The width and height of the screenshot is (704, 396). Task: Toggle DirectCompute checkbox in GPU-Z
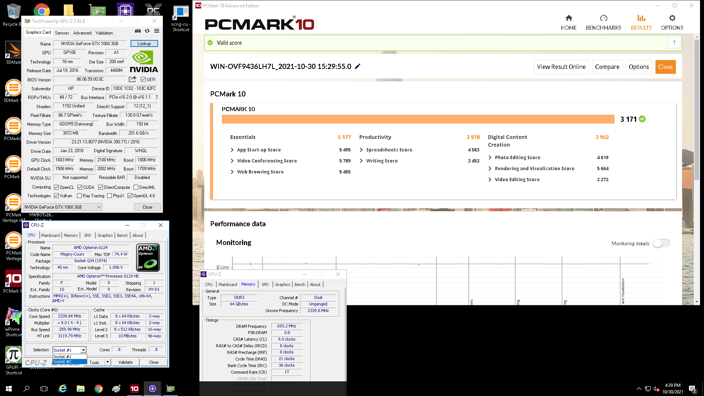click(x=100, y=187)
